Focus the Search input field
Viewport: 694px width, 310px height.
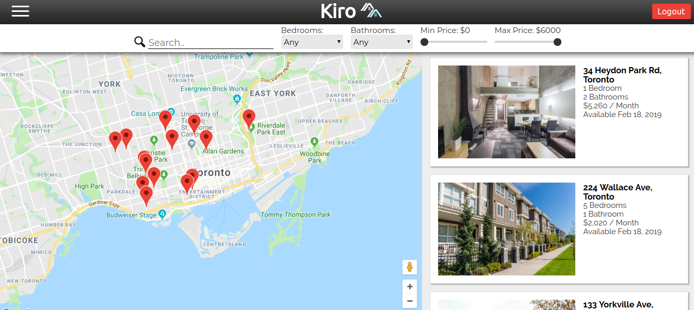coord(211,43)
